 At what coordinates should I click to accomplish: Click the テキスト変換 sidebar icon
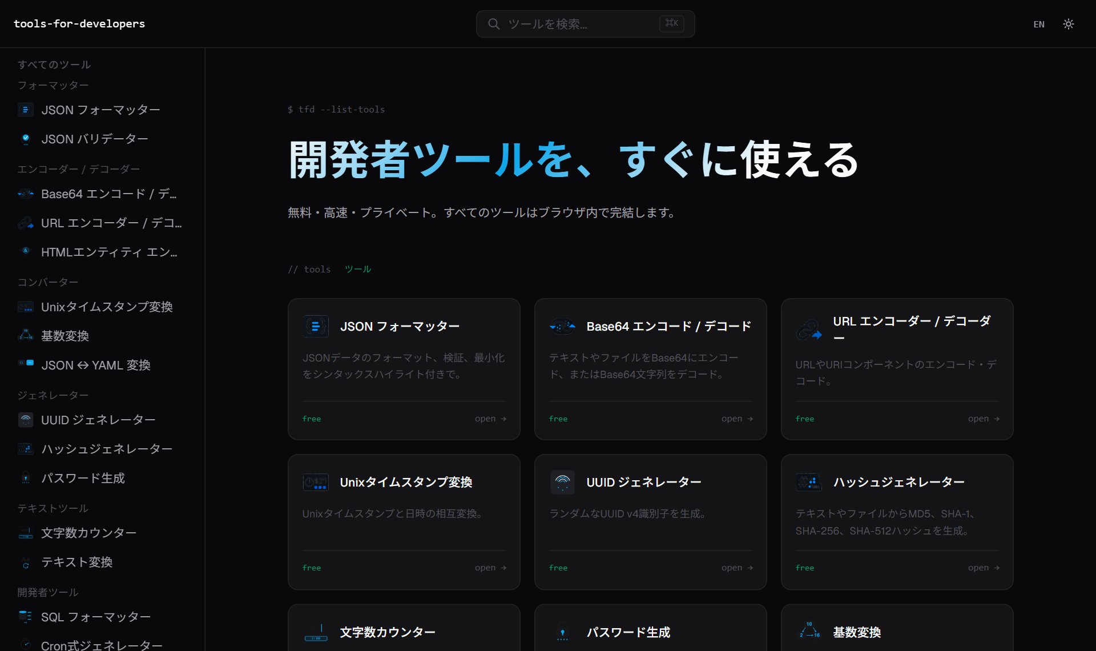tap(26, 562)
